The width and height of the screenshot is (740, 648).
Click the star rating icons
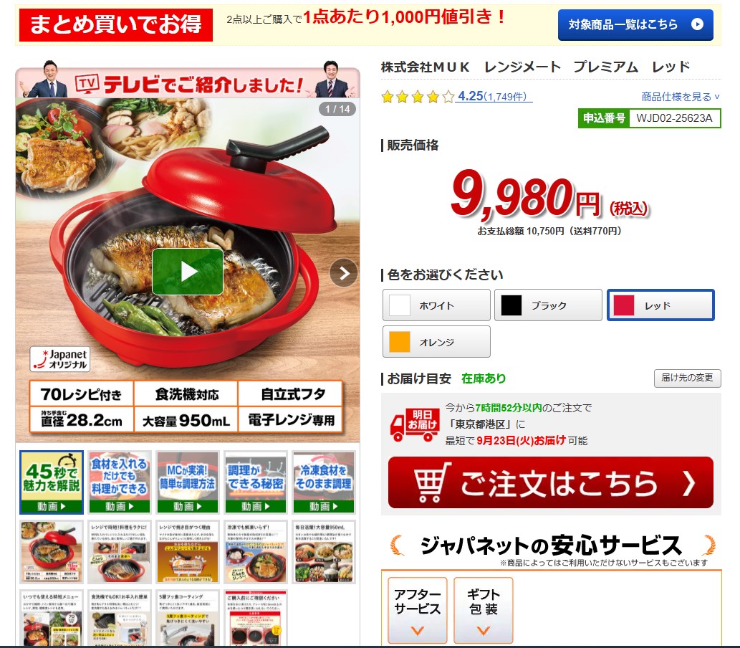pos(418,97)
